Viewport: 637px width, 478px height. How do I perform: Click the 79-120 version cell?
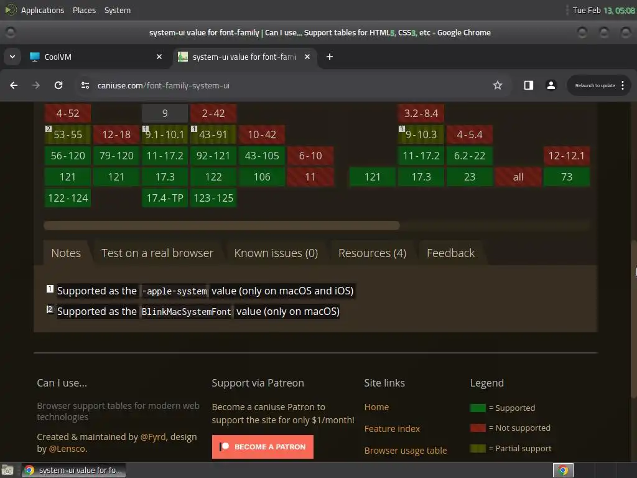[116, 156]
